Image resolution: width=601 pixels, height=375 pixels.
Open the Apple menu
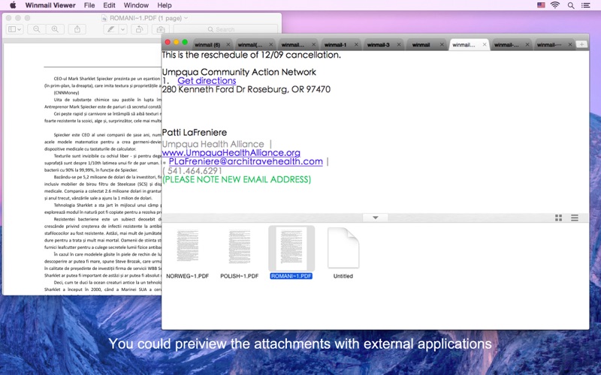tap(13, 5)
